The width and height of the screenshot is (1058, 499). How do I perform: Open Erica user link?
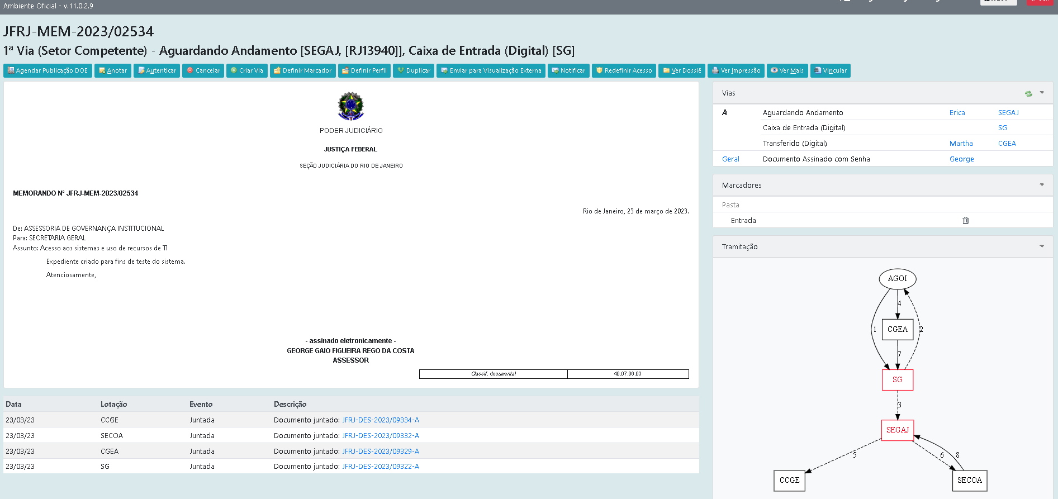pos(957,113)
